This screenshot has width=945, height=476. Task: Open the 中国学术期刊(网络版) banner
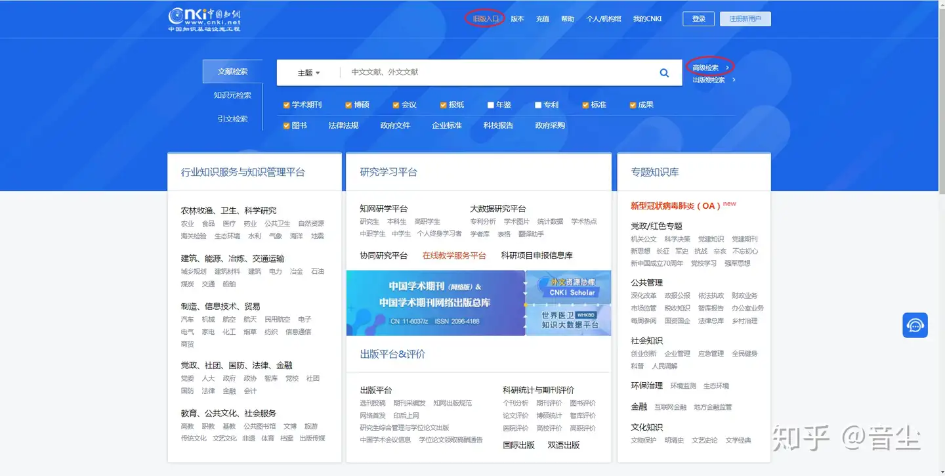click(x=436, y=303)
